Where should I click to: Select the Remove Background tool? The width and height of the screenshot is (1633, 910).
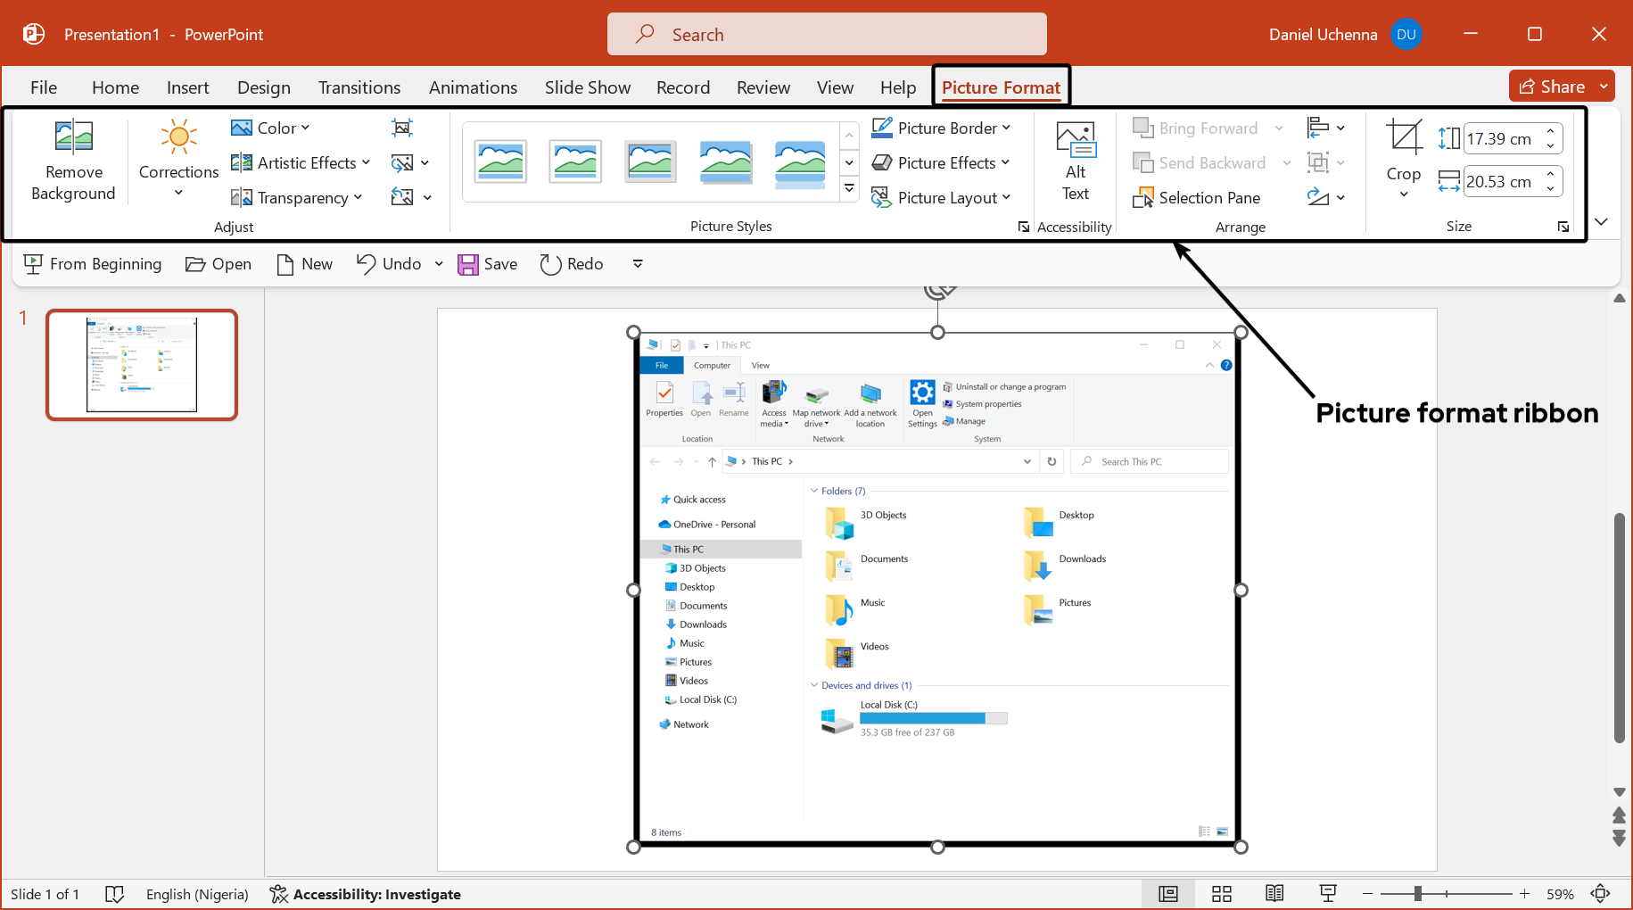pyautogui.click(x=73, y=161)
